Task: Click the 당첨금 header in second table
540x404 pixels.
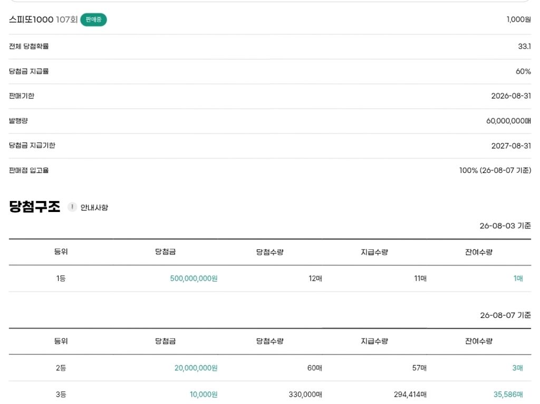Action: click(165, 341)
